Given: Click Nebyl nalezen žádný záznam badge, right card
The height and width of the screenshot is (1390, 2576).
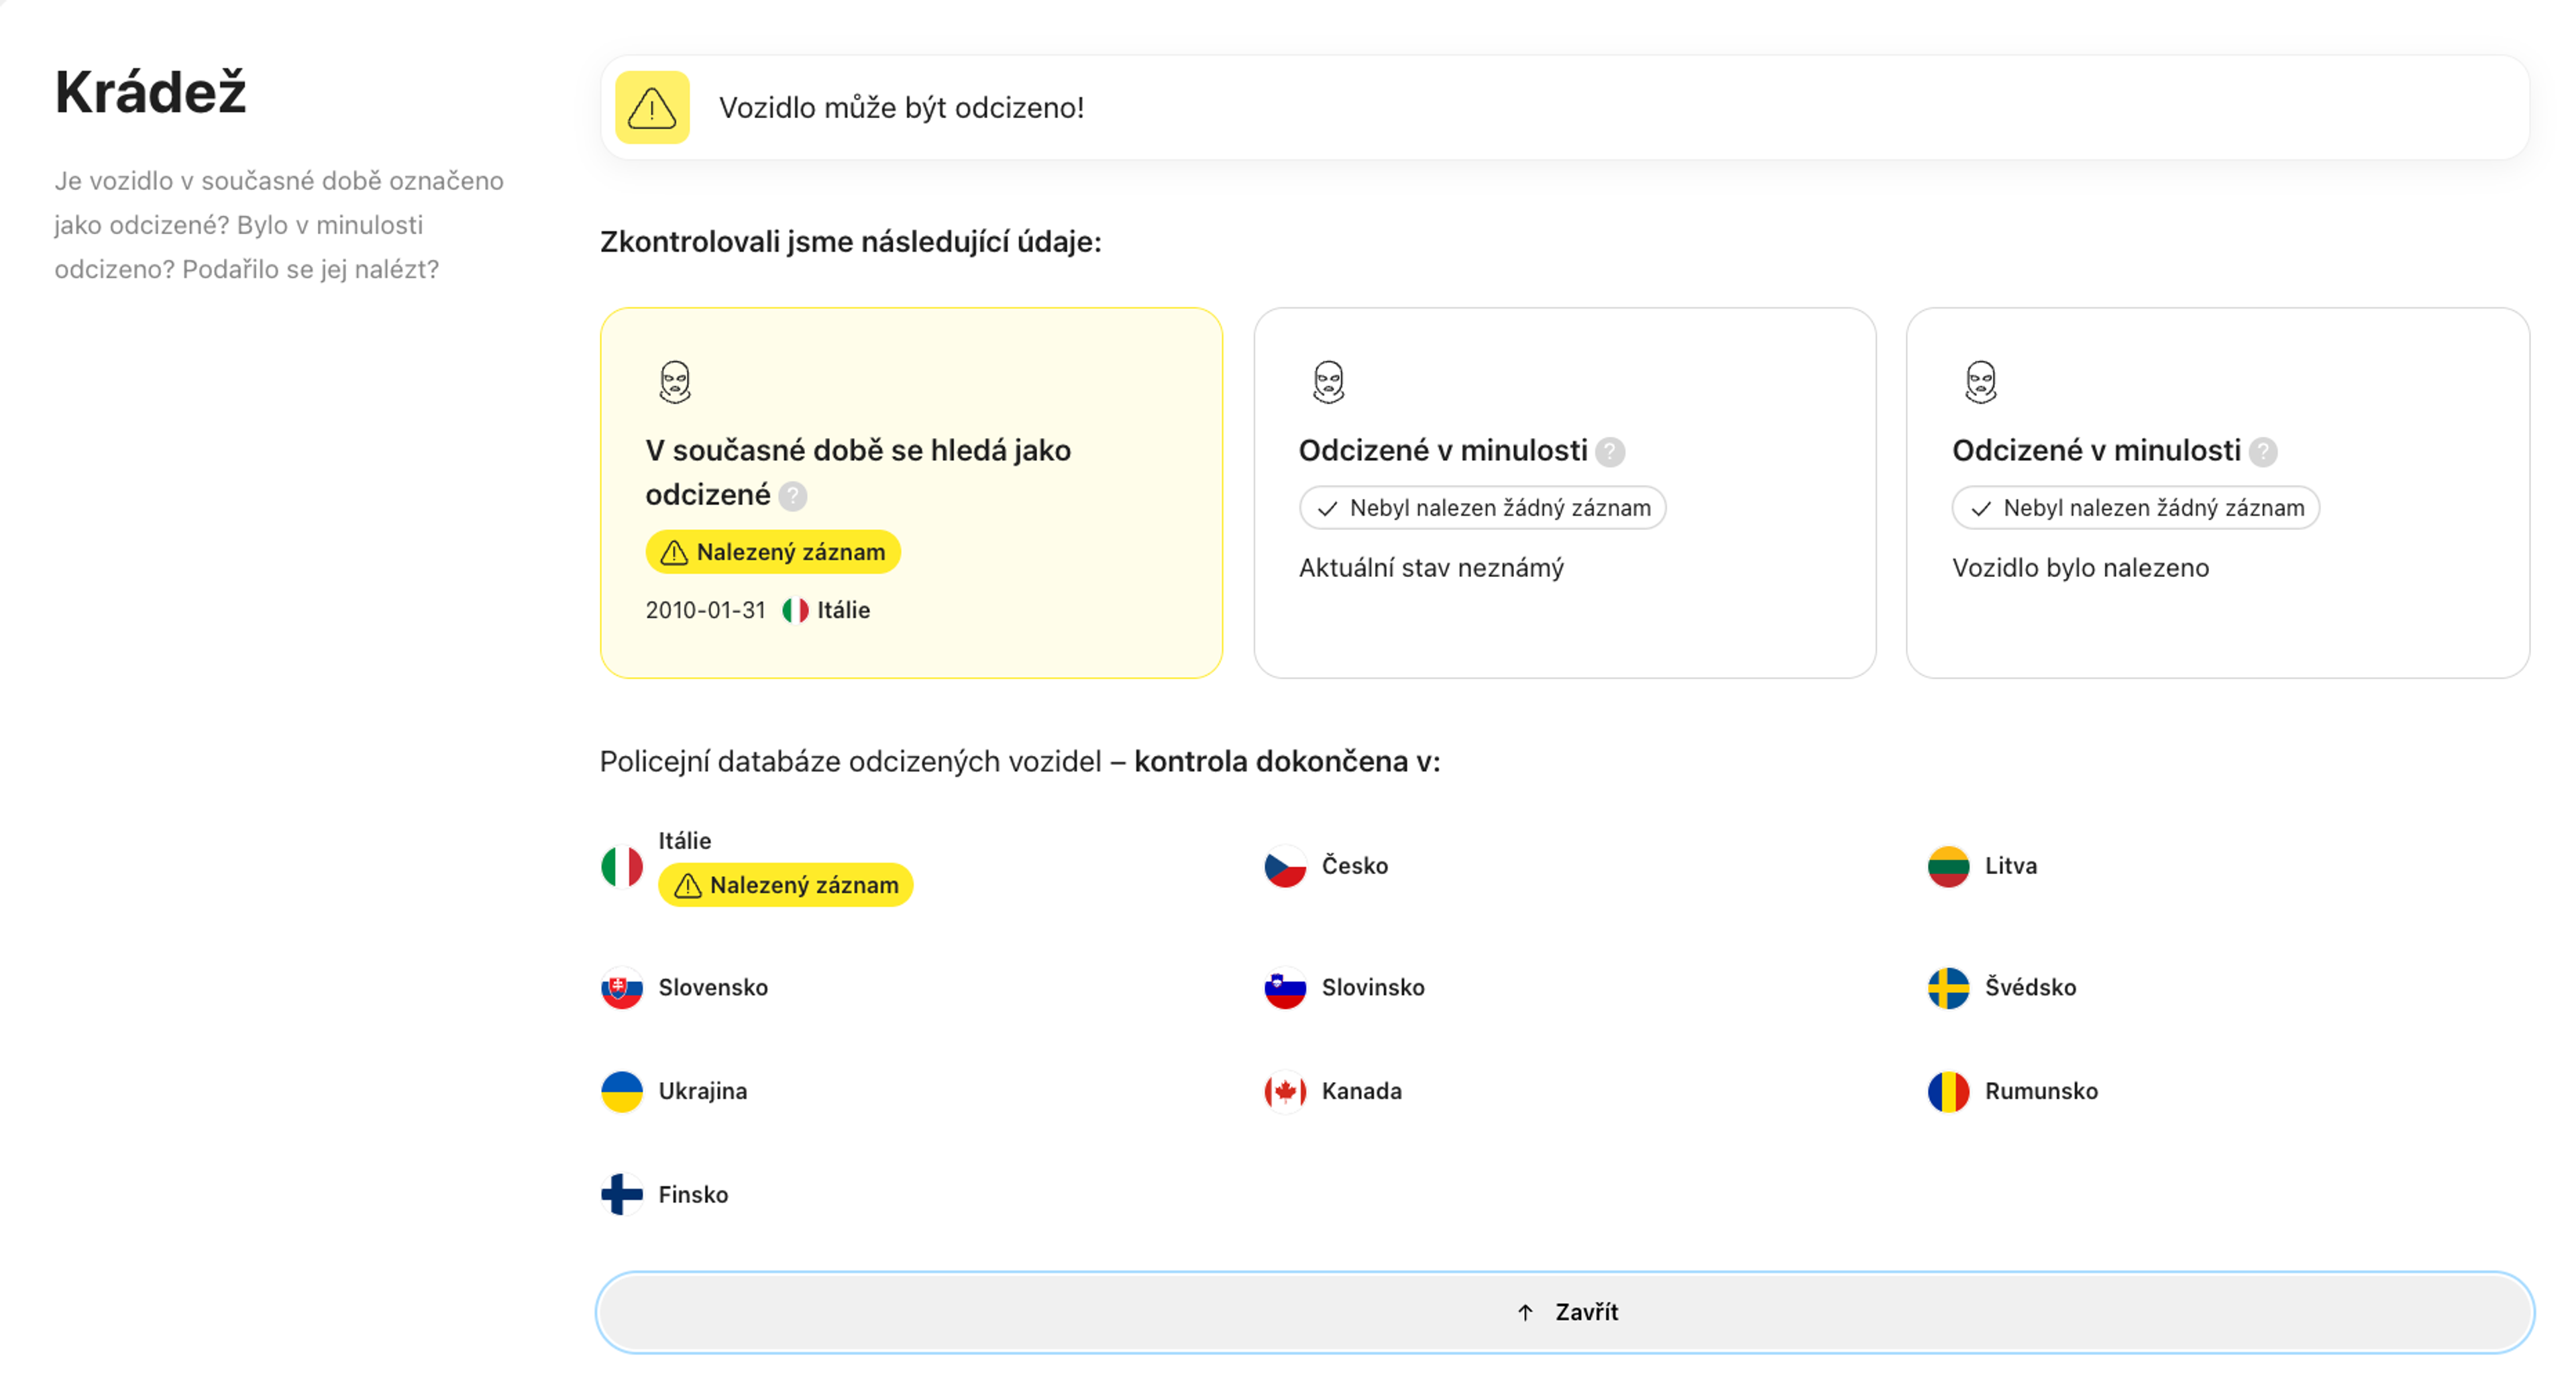Looking at the screenshot, I should pyautogui.click(x=2135, y=508).
